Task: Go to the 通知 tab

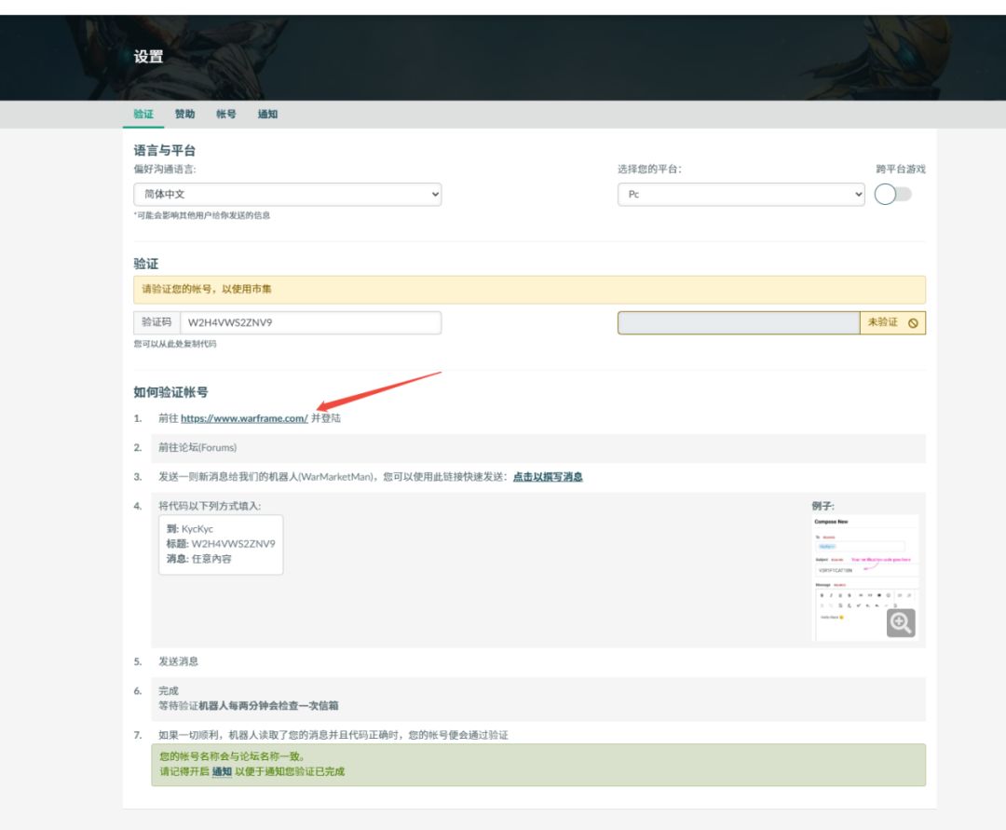Action: (x=267, y=115)
